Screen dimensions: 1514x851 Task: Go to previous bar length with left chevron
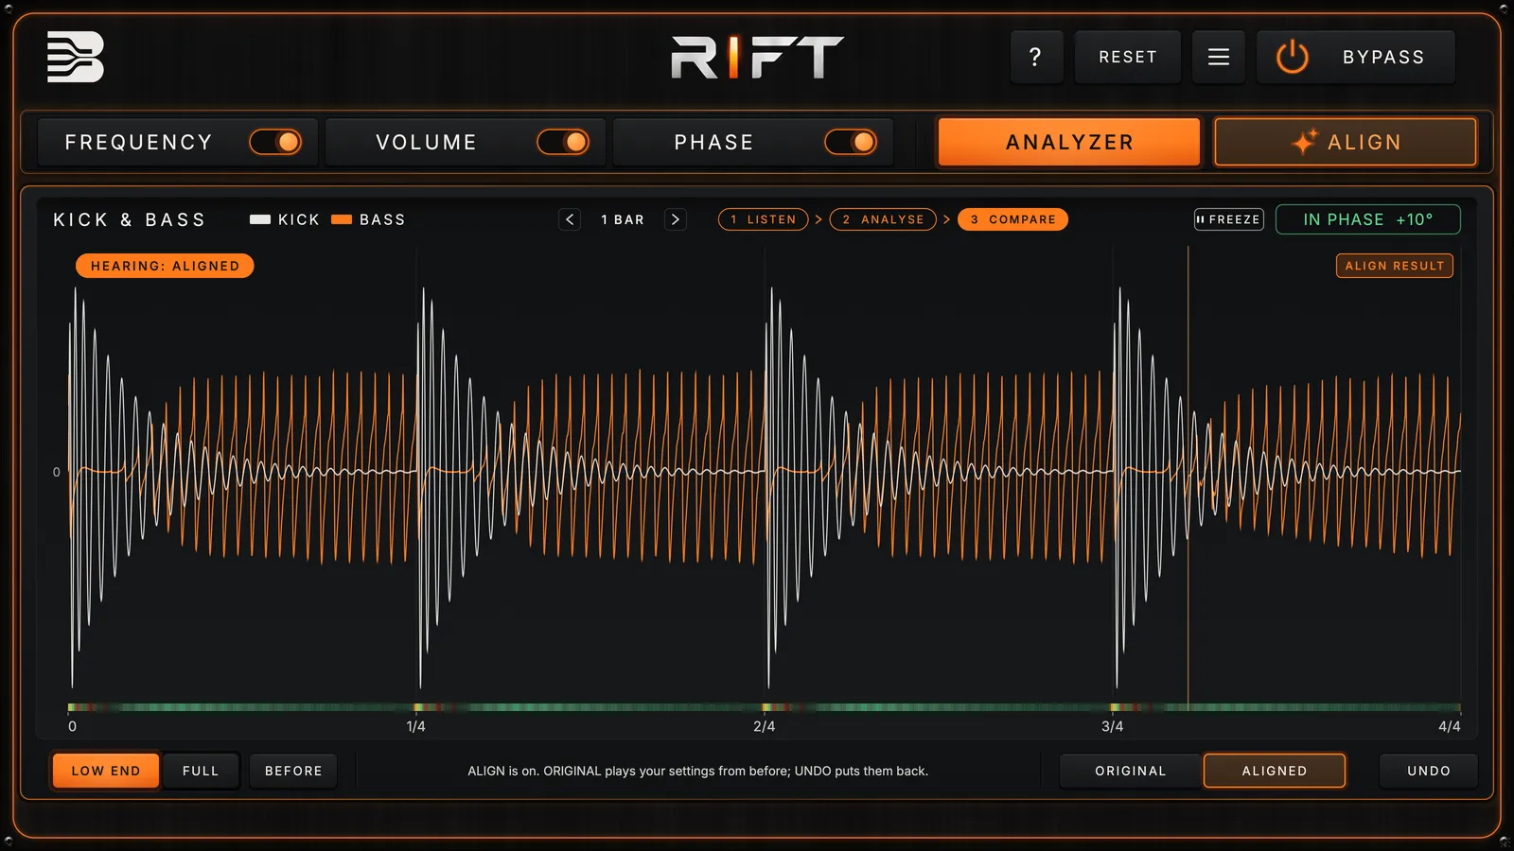tap(570, 219)
